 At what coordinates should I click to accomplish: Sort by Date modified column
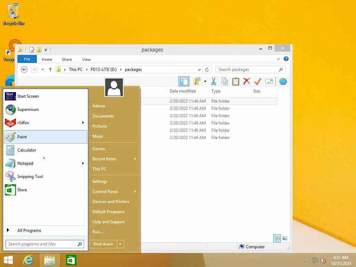(x=183, y=91)
